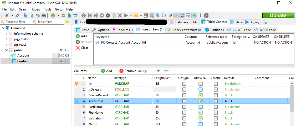
Task: Click the Help question mark icon
Action: (84, 15)
